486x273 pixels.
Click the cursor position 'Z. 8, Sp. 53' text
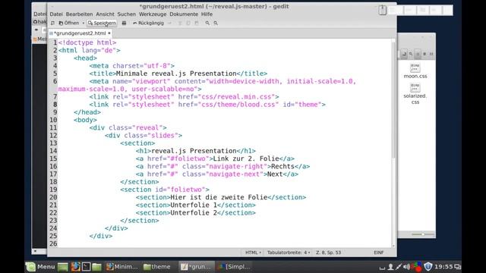329,253
